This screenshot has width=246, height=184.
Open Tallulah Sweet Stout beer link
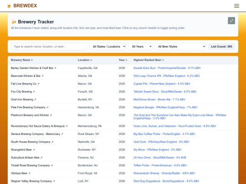pyautogui.click(x=165, y=91)
